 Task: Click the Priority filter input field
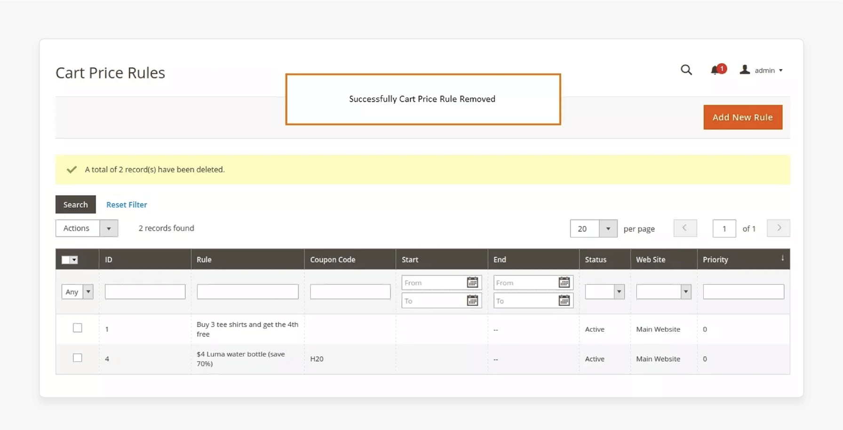tap(743, 292)
